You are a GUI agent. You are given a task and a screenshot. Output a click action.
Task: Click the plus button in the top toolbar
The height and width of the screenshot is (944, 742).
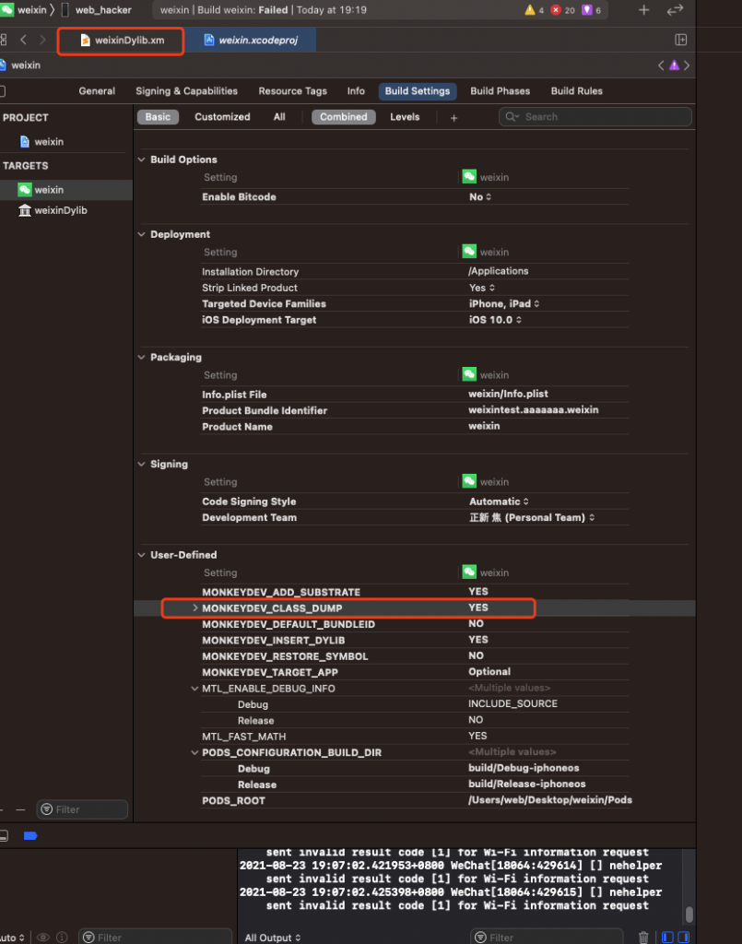click(x=643, y=10)
